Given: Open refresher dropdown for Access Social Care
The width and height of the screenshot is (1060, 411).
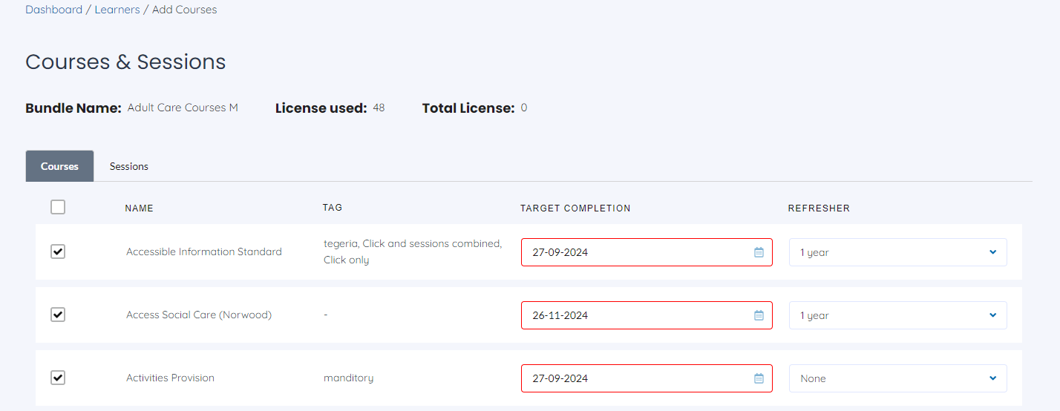Looking at the screenshot, I should (897, 315).
